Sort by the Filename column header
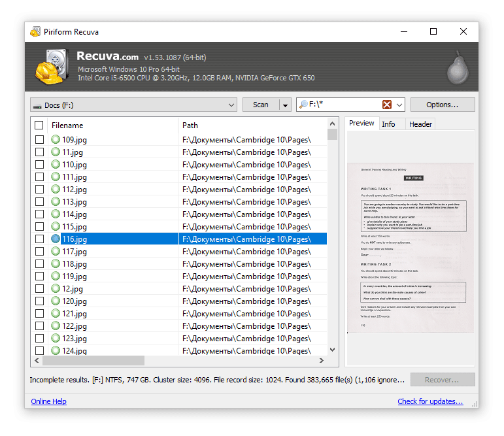Image resolution: width=504 pixels, height=436 pixels. 112,126
